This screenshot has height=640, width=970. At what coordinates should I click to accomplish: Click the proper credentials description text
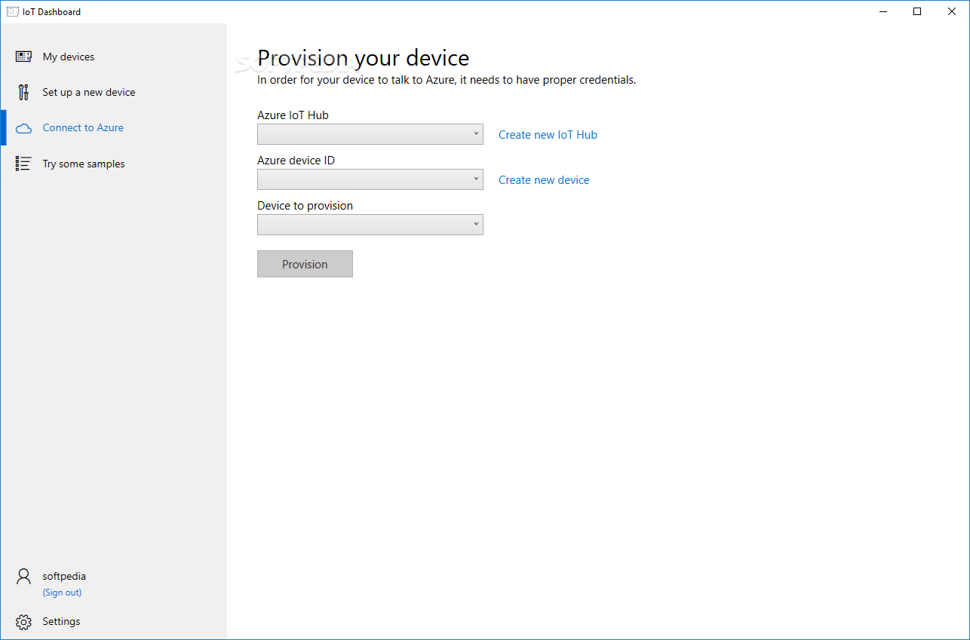click(447, 80)
